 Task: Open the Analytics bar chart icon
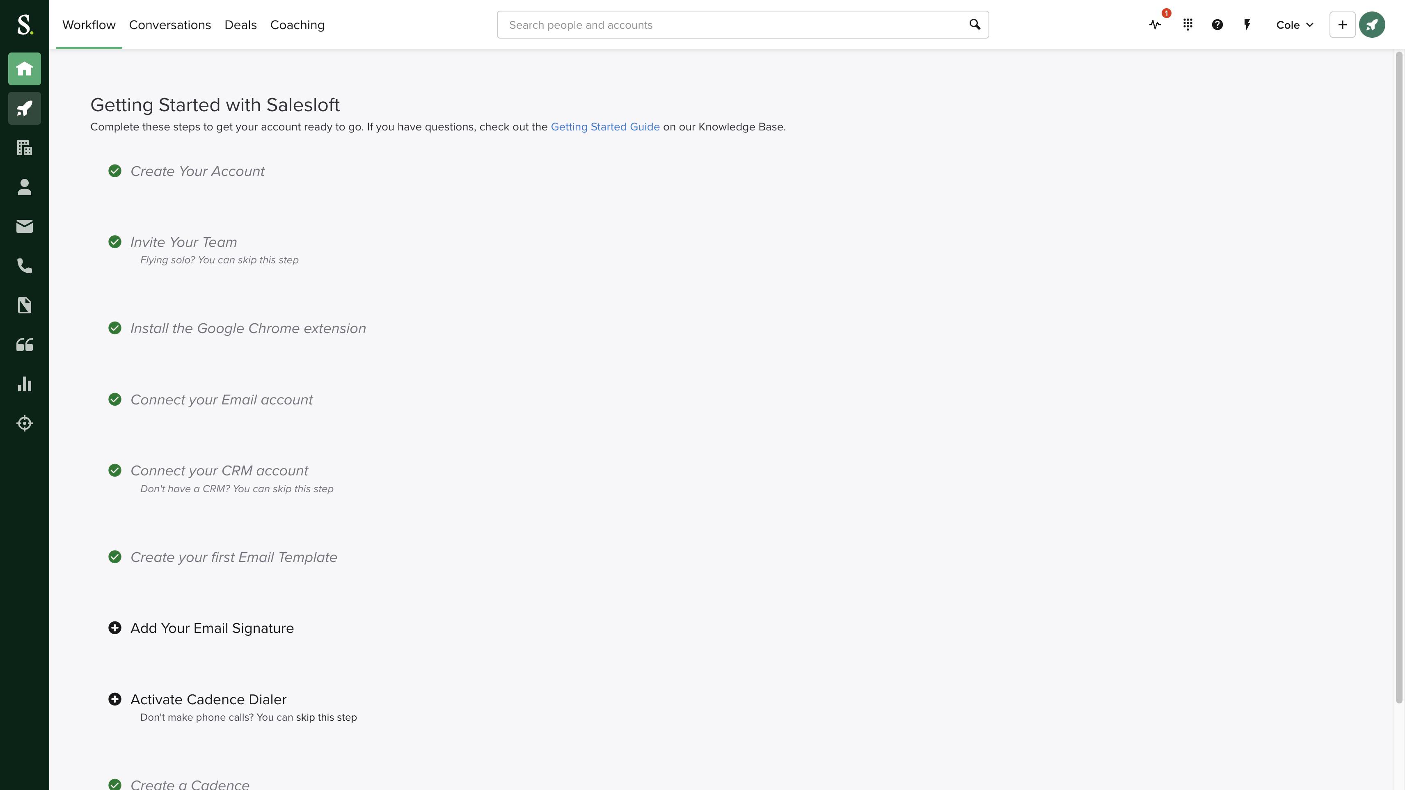point(25,384)
